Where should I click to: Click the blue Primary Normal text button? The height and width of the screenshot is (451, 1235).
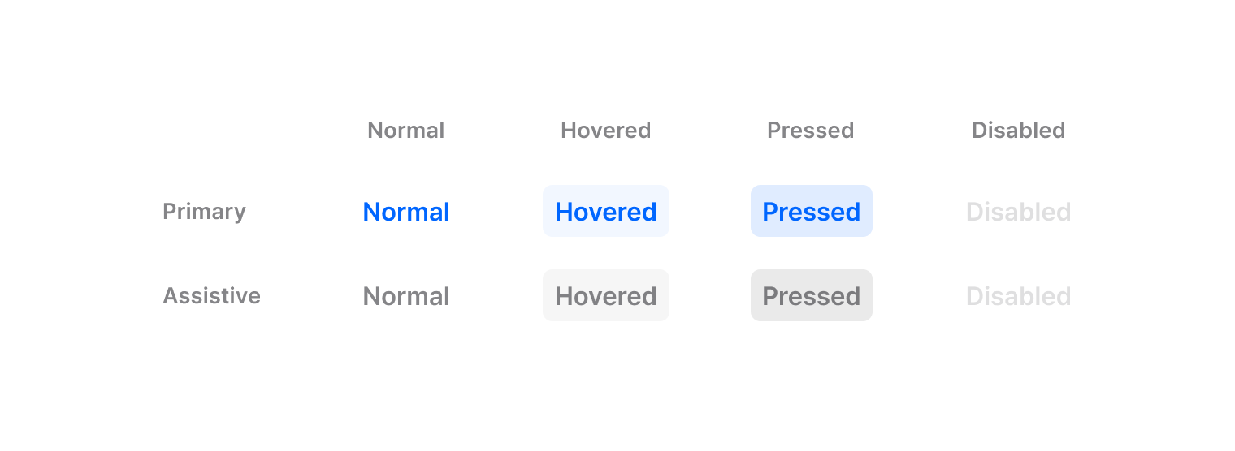coord(405,212)
